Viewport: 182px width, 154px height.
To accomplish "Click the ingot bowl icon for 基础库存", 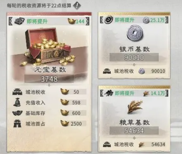I will coord(18,113).
